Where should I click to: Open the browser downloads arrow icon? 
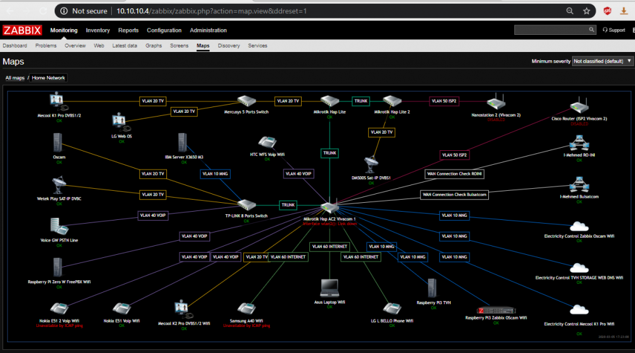pos(624,11)
